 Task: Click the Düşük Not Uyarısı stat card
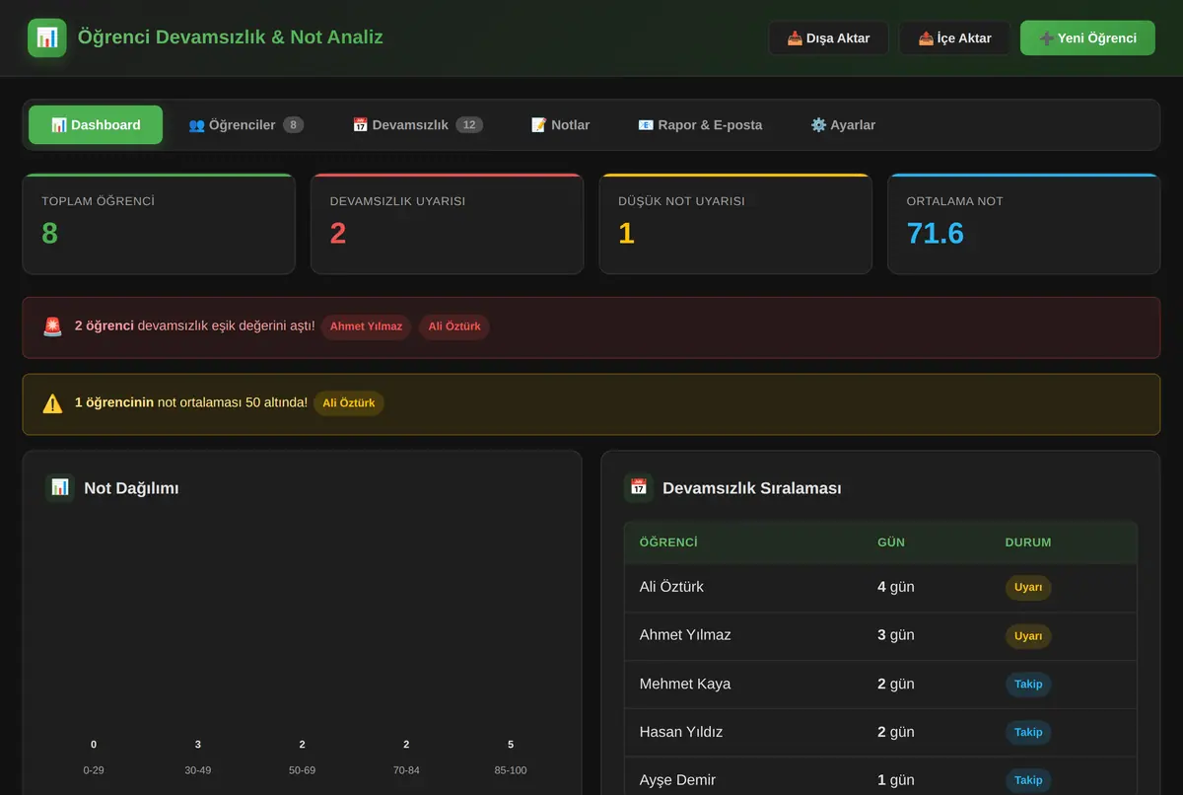pyautogui.click(x=735, y=224)
